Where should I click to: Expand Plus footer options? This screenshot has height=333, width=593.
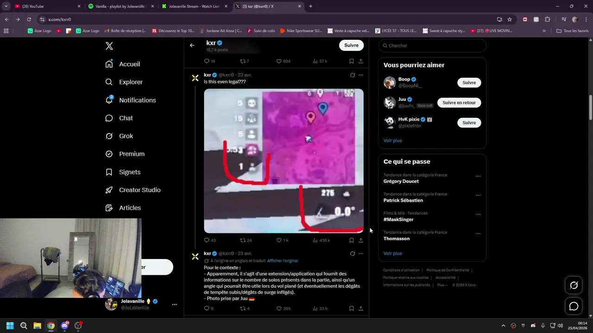tap(442, 285)
